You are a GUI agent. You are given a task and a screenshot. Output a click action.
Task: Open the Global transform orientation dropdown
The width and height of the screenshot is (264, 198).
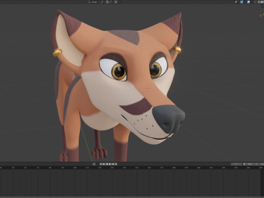tap(94, 2)
